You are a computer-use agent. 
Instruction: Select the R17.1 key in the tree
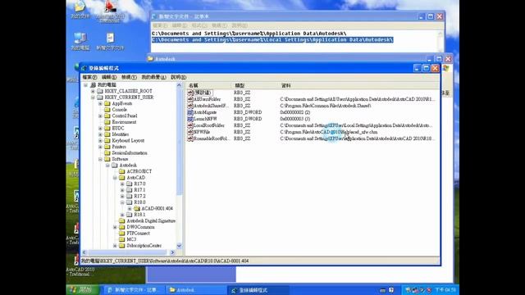139,190
